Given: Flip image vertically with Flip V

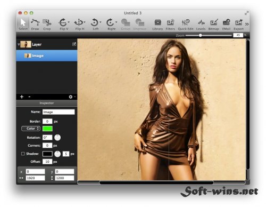Looking at the screenshot, I should pyautogui.click(x=64, y=25).
